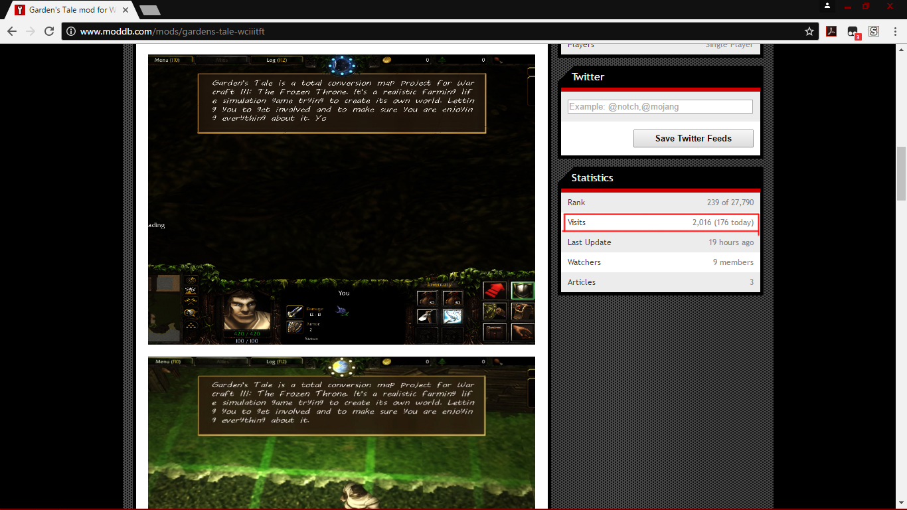The height and width of the screenshot is (510, 907).
Task: Select the Visits label in Statistics
Action: tap(576, 222)
